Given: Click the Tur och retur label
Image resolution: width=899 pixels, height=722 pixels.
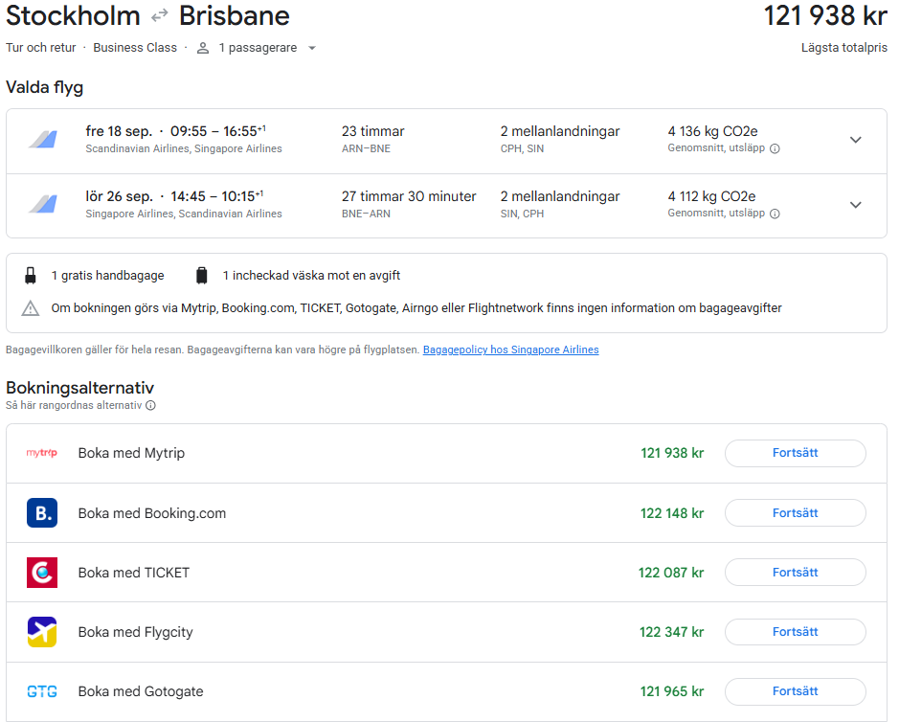Looking at the screenshot, I should (x=41, y=48).
